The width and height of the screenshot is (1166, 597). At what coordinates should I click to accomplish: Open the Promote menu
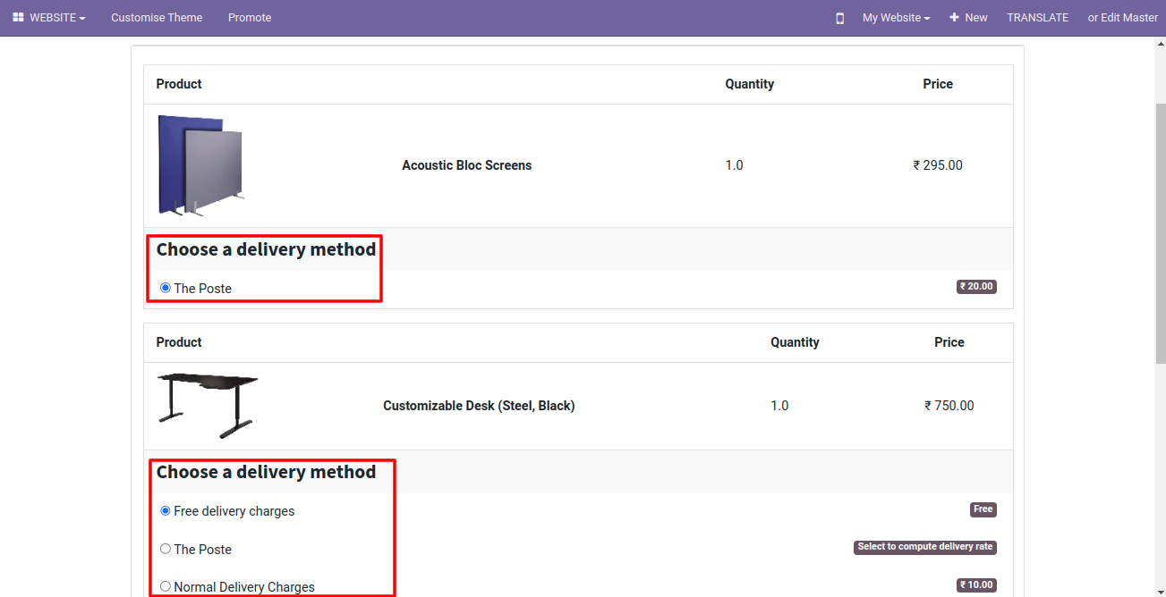(x=250, y=18)
